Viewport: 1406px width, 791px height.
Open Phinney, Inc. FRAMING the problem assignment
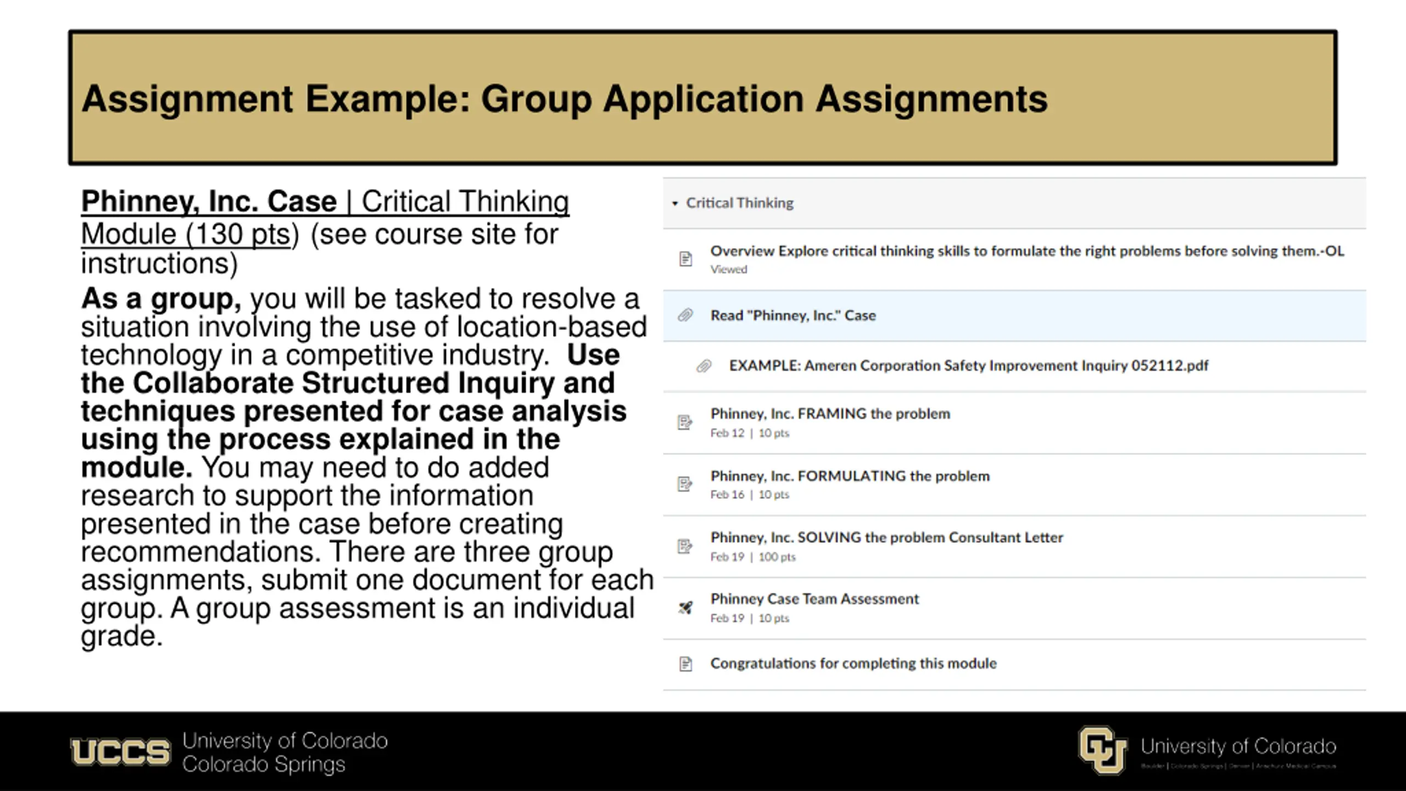click(830, 414)
